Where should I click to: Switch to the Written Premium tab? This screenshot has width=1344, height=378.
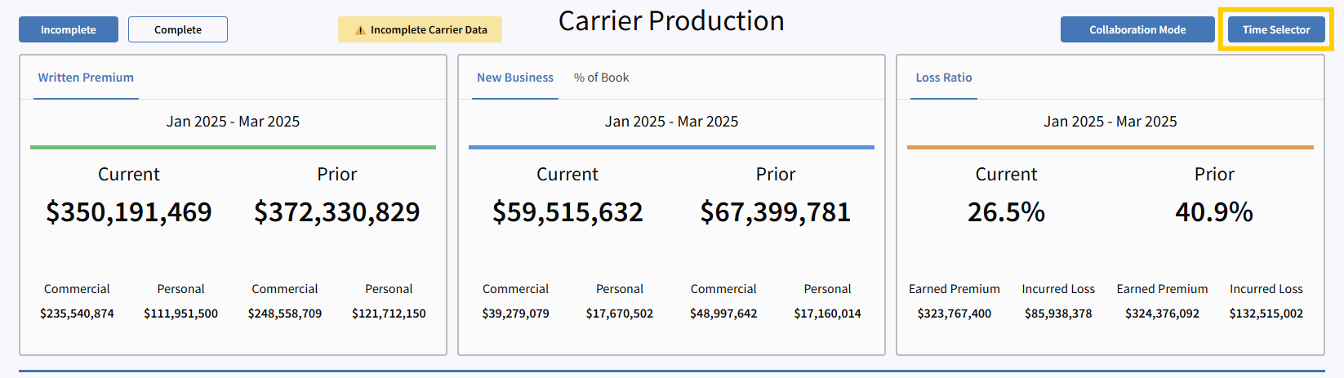click(x=86, y=78)
